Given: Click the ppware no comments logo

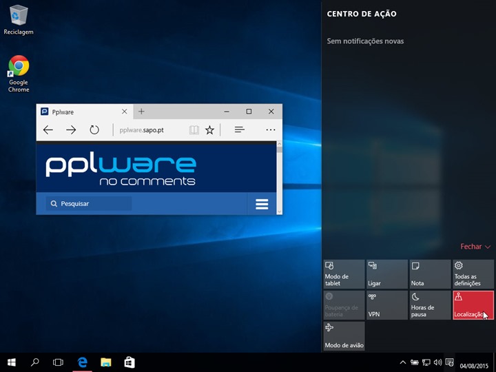Looking at the screenshot, I should [121, 169].
